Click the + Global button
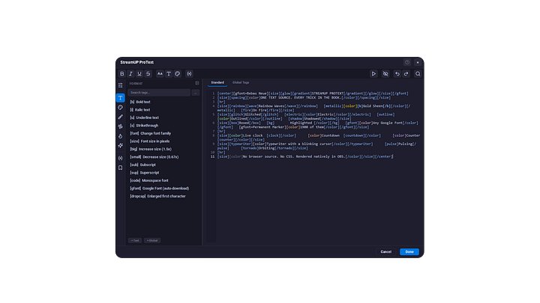The image size is (540, 303). pos(152,240)
